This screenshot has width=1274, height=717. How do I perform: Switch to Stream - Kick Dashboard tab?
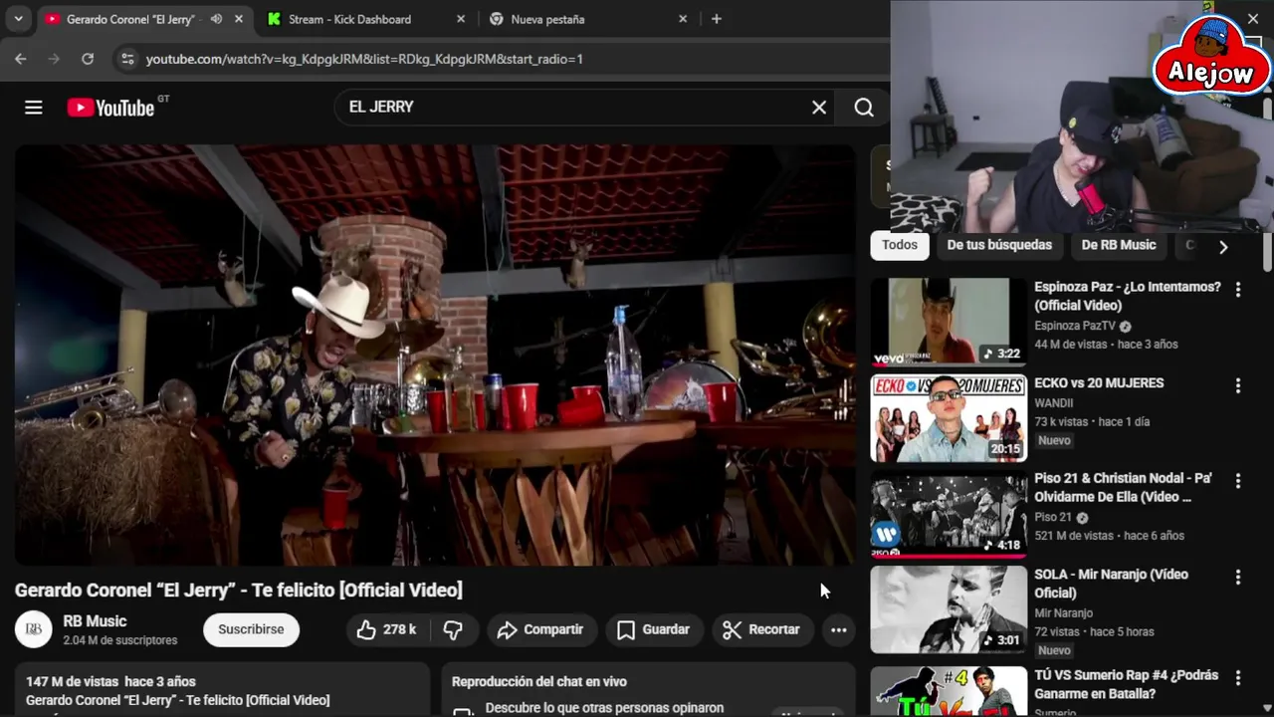click(348, 19)
